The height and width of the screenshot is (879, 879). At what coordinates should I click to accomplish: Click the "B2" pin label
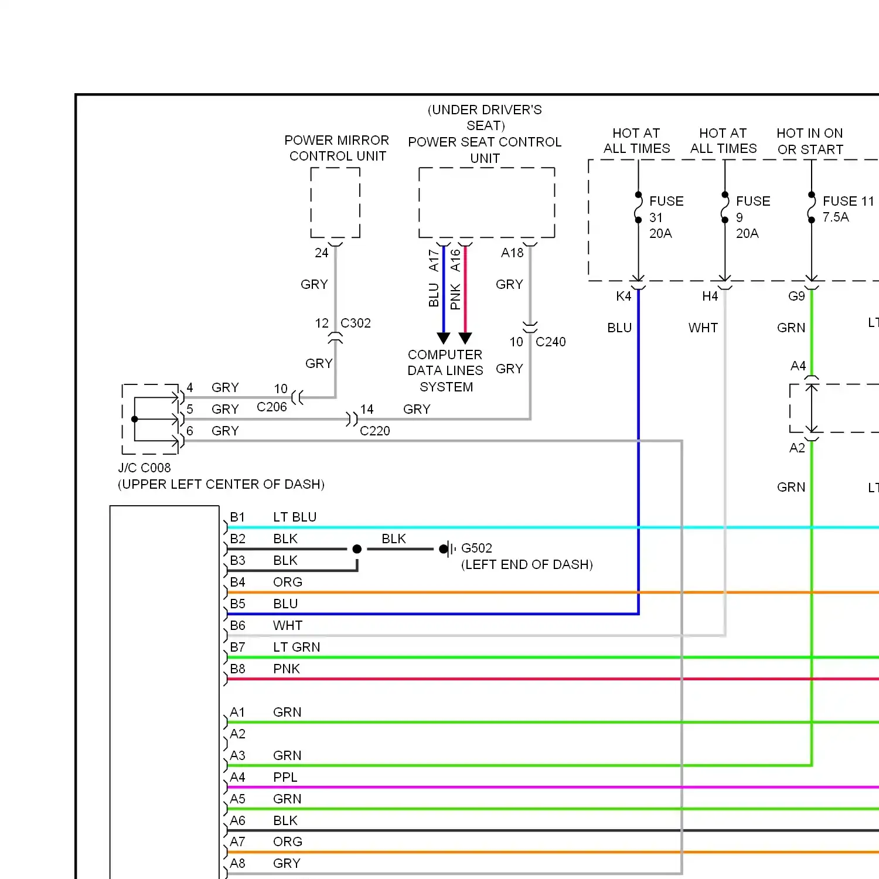click(237, 539)
